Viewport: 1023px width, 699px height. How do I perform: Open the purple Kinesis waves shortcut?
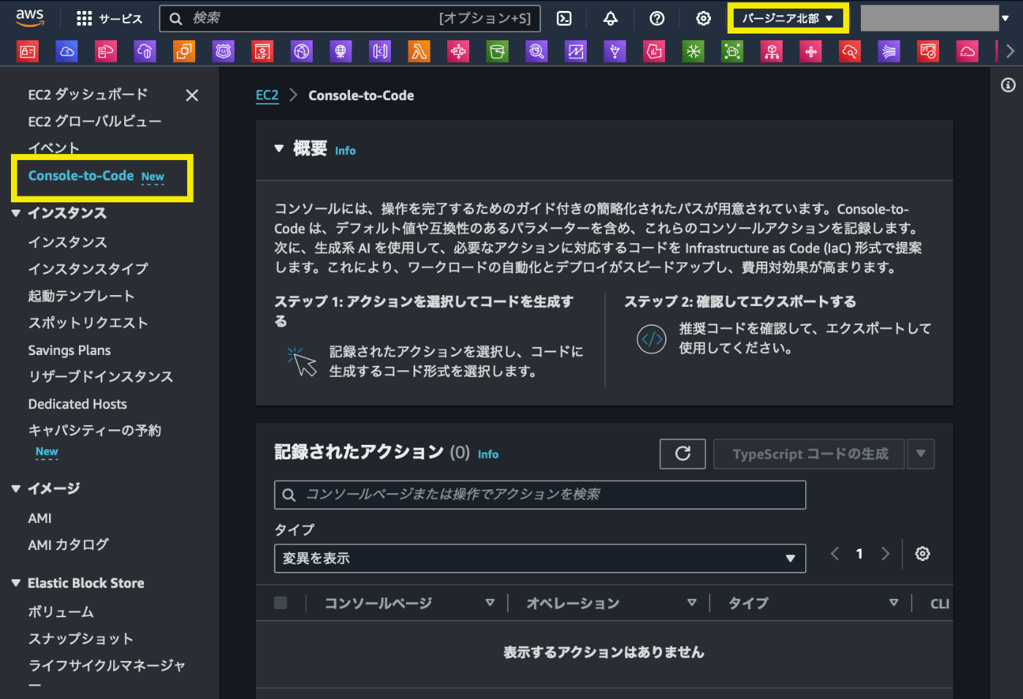(889, 51)
